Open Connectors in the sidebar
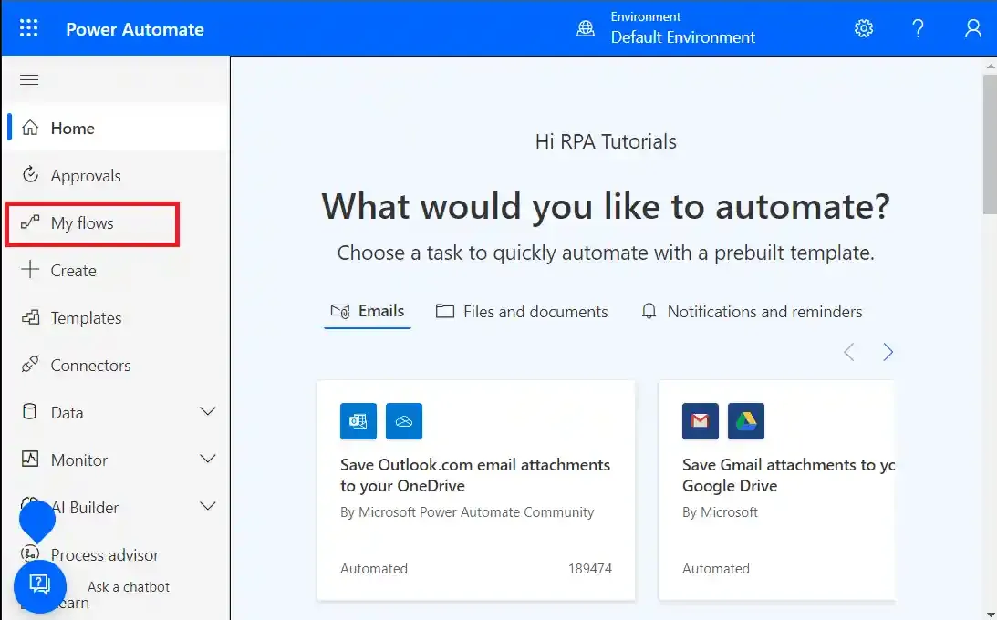This screenshot has height=620, width=997. click(117, 366)
